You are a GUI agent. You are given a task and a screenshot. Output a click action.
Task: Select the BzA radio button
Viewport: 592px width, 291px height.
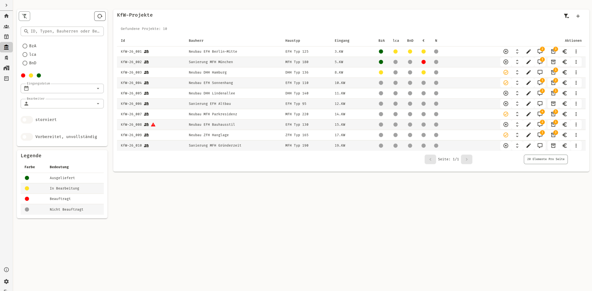[x=25, y=46]
